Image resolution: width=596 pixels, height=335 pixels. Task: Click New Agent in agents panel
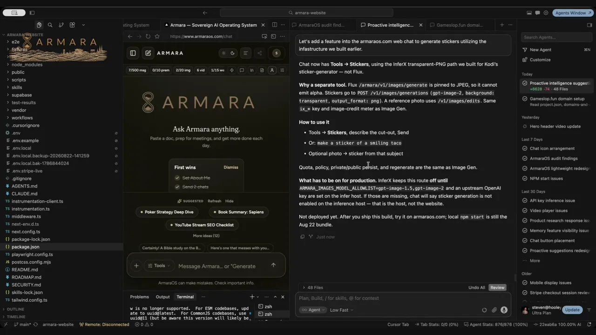[540, 50]
